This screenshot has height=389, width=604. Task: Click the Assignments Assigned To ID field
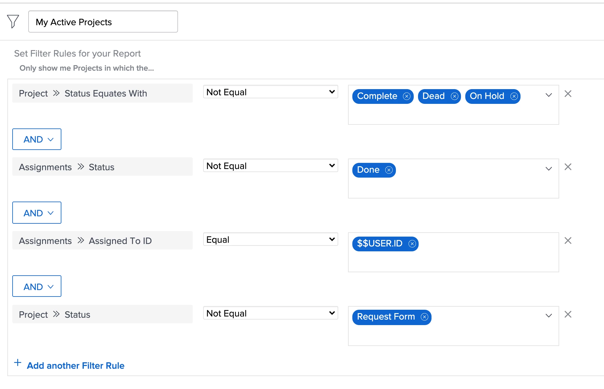pyautogui.click(x=102, y=241)
